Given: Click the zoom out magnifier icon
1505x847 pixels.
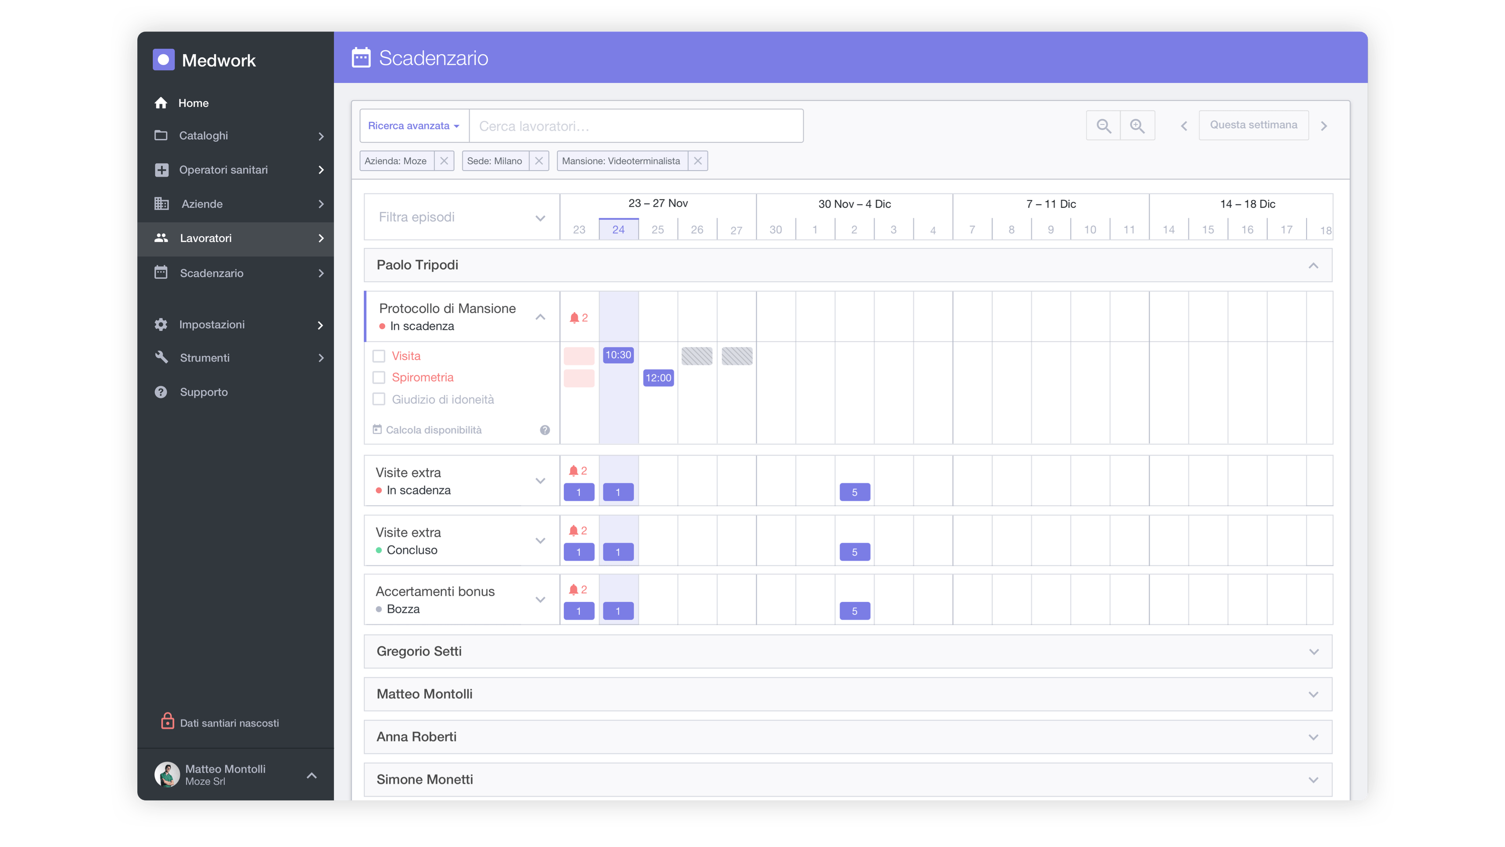Looking at the screenshot, I should [x=1103, y=126].
